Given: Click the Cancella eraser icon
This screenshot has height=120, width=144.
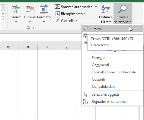Looking at the screenshot, I should (x=58, y=20).
